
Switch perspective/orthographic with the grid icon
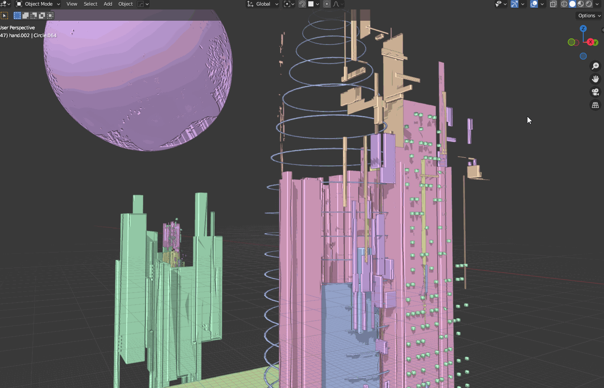(x=595, y=105)
